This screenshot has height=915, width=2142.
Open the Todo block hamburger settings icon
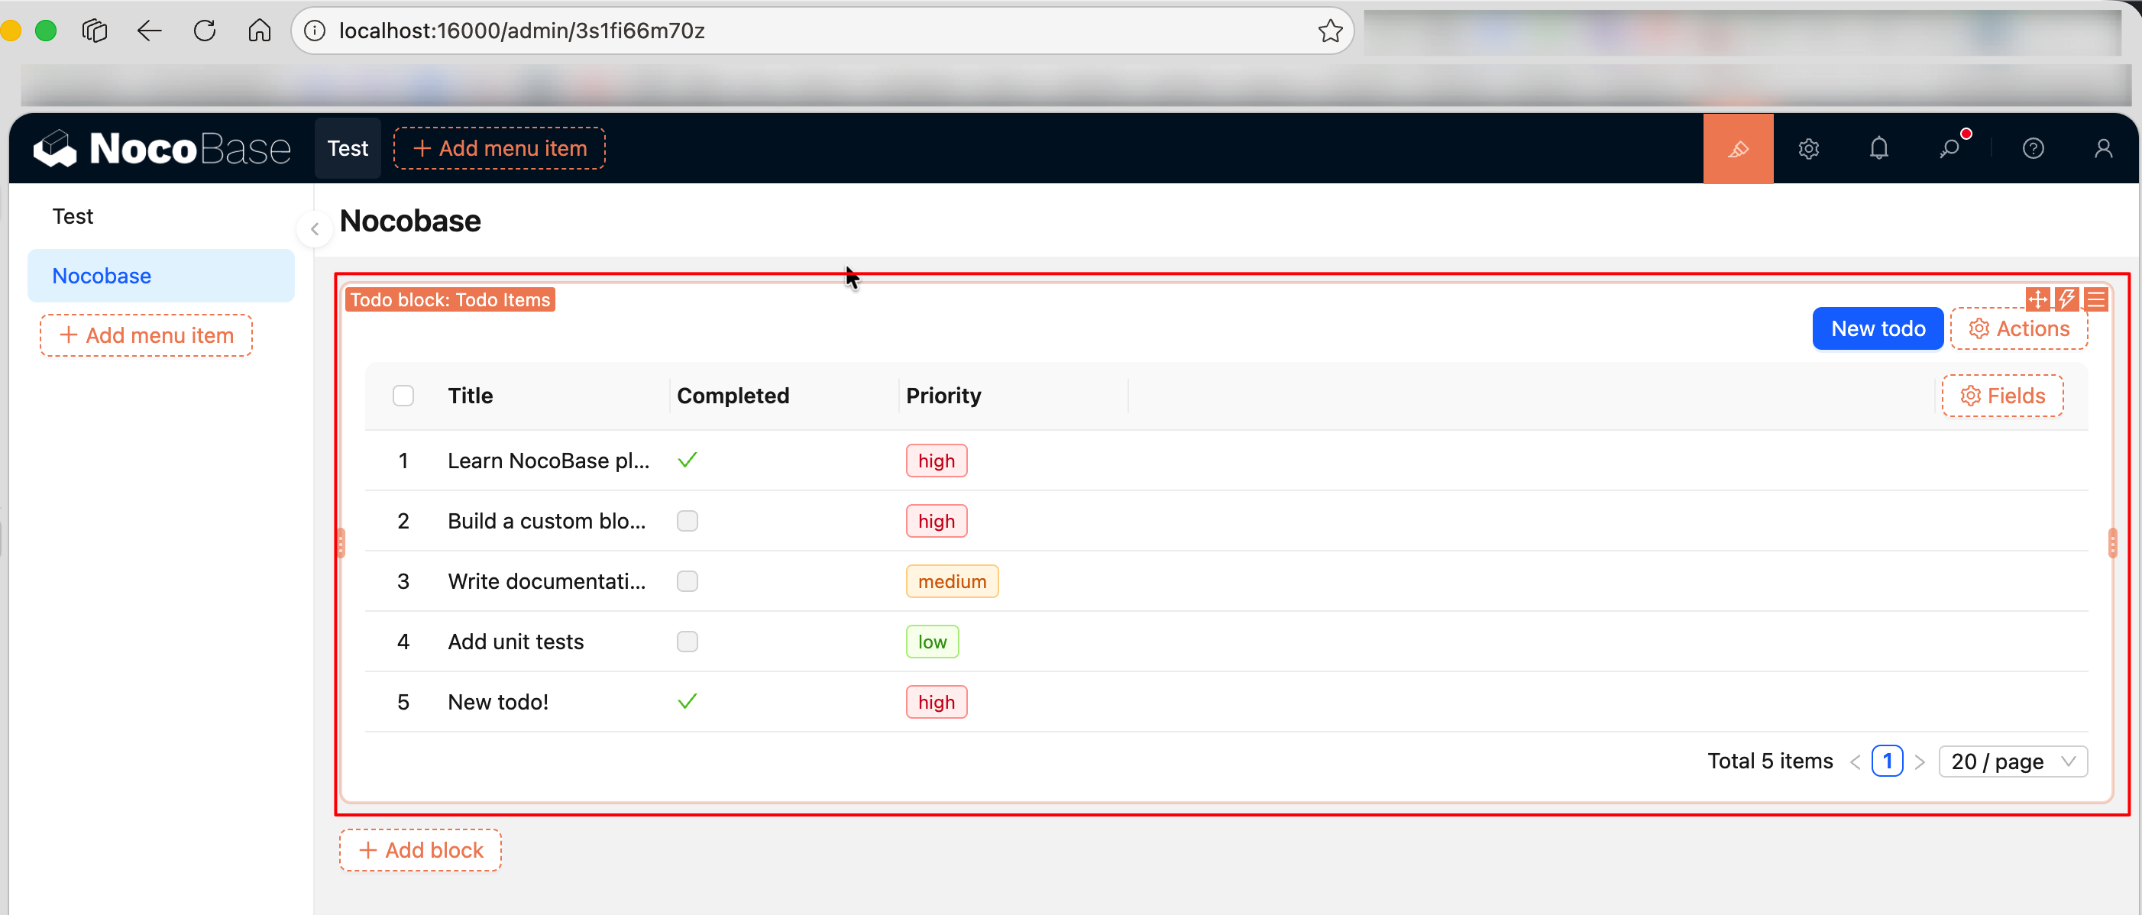pyautogui.click(x=2096, y=299)
